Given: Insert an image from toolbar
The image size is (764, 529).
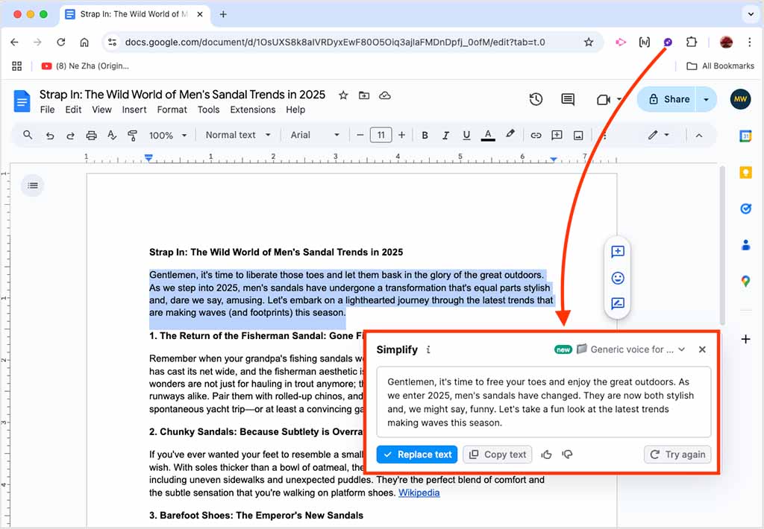Looking at the screenshot, I should pyautogui.click(x=578, y=136).
